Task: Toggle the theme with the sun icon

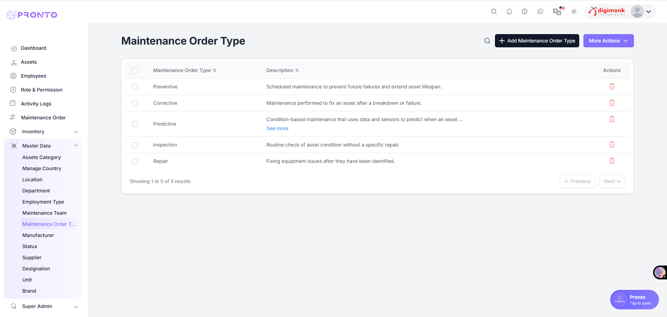Action: coord(574,11)
